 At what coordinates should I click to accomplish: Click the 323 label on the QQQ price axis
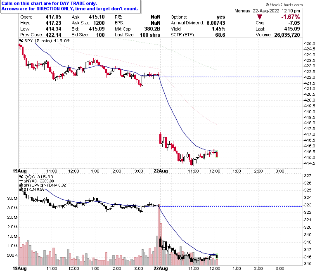coord(308,205)
